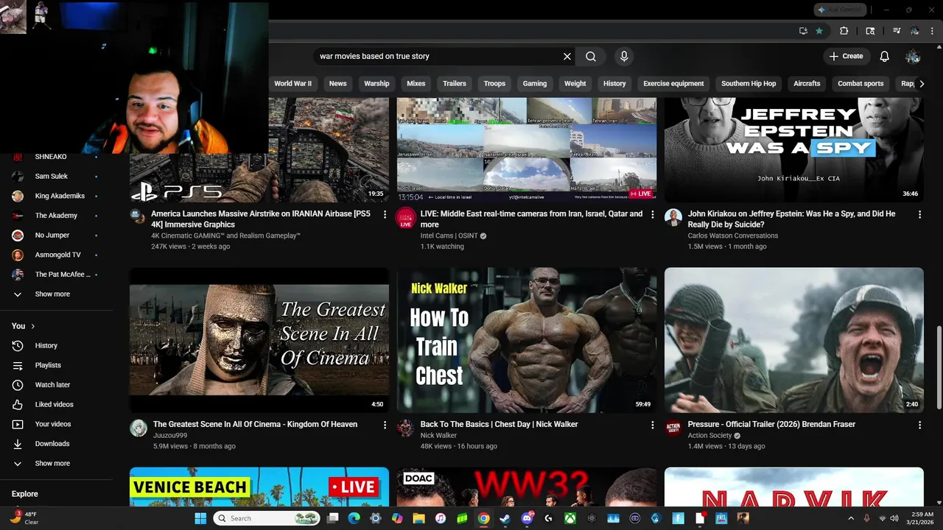This screenshot has width=943, height=530.
Task: Open File Explorer from the taskbar
Action: coord(418,518)
